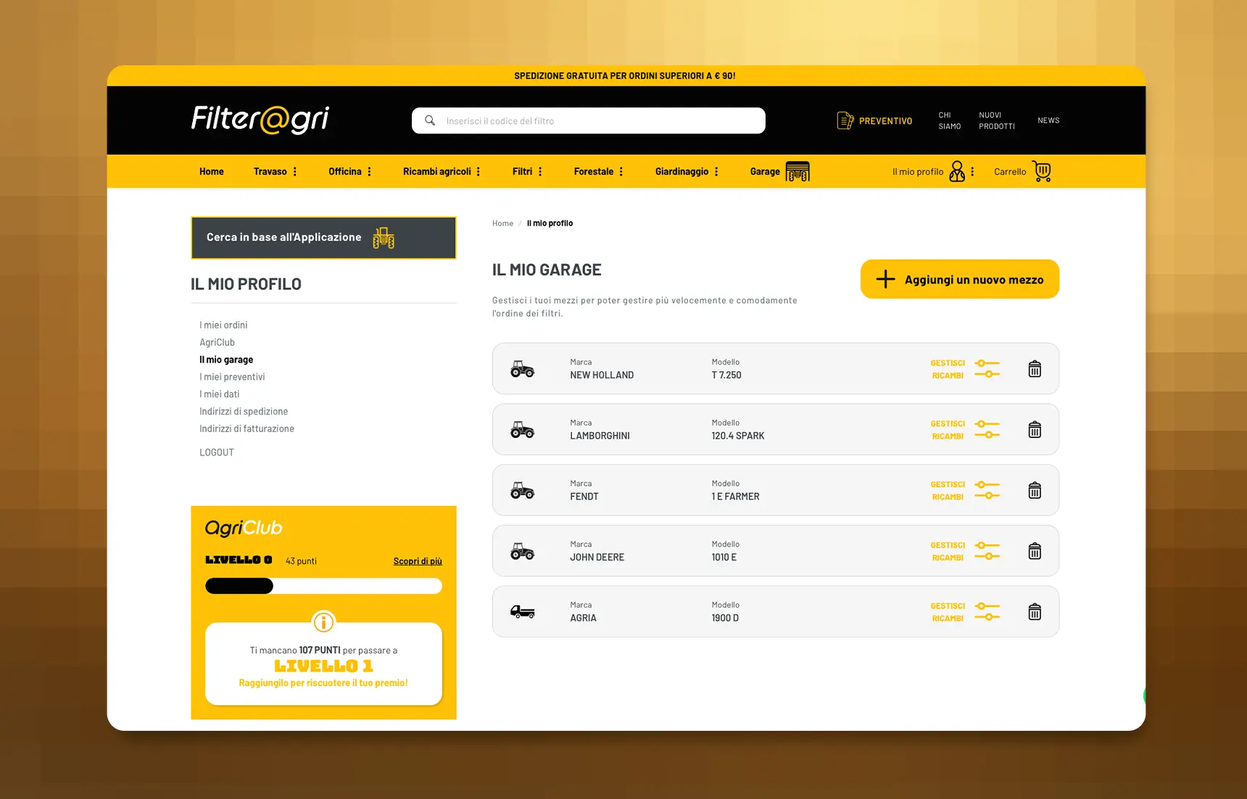
Task: Click sliders icon for Agria spare parts
Action: [987, 611]
